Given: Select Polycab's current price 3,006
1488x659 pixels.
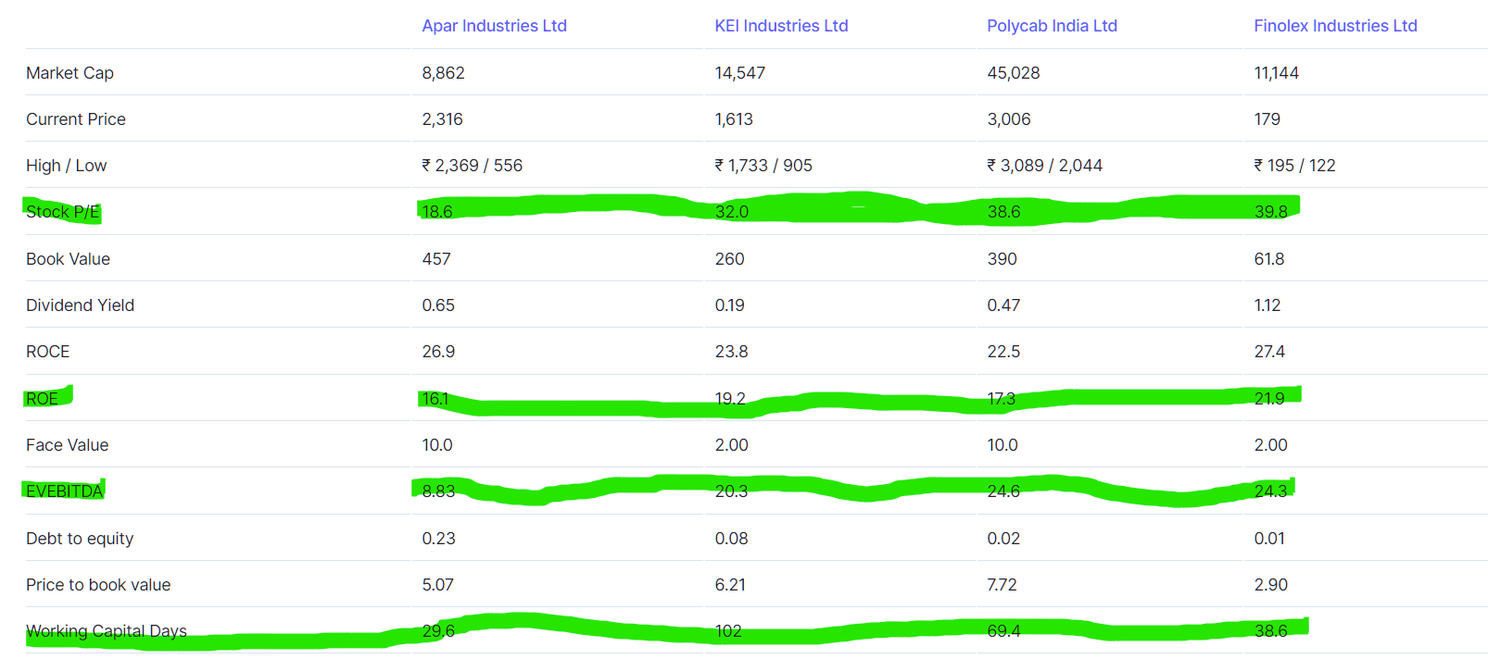Looking at the screenshot, I should [1008, 119].
